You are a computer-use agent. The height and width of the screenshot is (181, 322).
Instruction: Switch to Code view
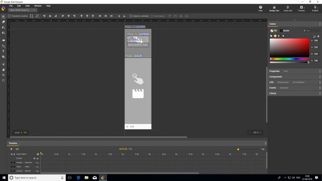point(288,8)
